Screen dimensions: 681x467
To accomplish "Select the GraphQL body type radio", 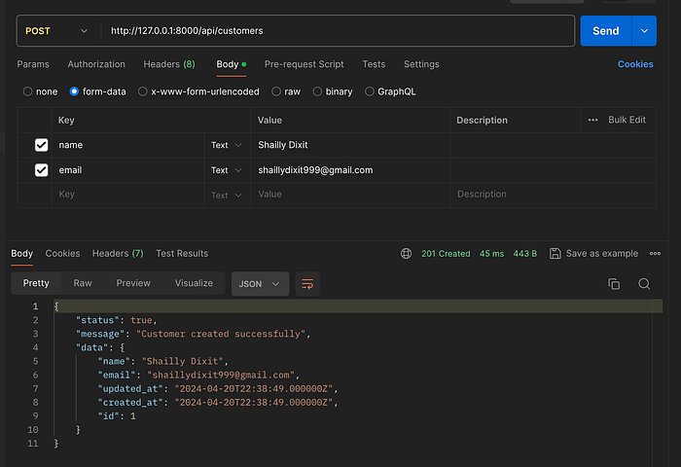I will [369, 91].
